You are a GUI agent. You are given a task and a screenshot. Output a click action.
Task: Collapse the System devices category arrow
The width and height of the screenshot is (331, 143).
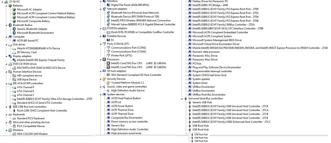(x=101, y=94)
